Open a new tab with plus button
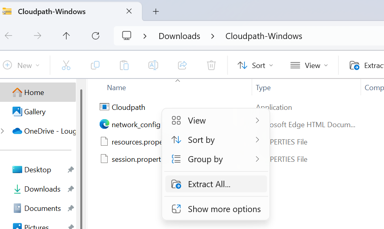Image resolution: width=384 pixels, height=229 pixels. pos(156,11)
